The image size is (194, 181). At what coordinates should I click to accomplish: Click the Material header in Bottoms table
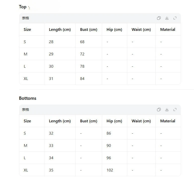[x=168, y=121]
